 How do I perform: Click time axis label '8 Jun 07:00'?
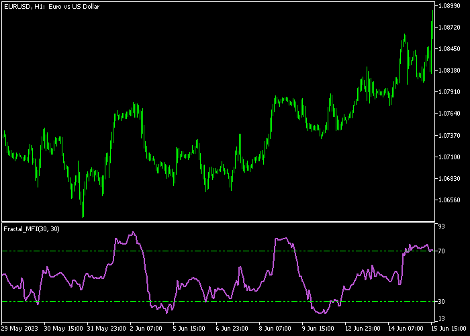pyautogui.click(x=275, y=329)
